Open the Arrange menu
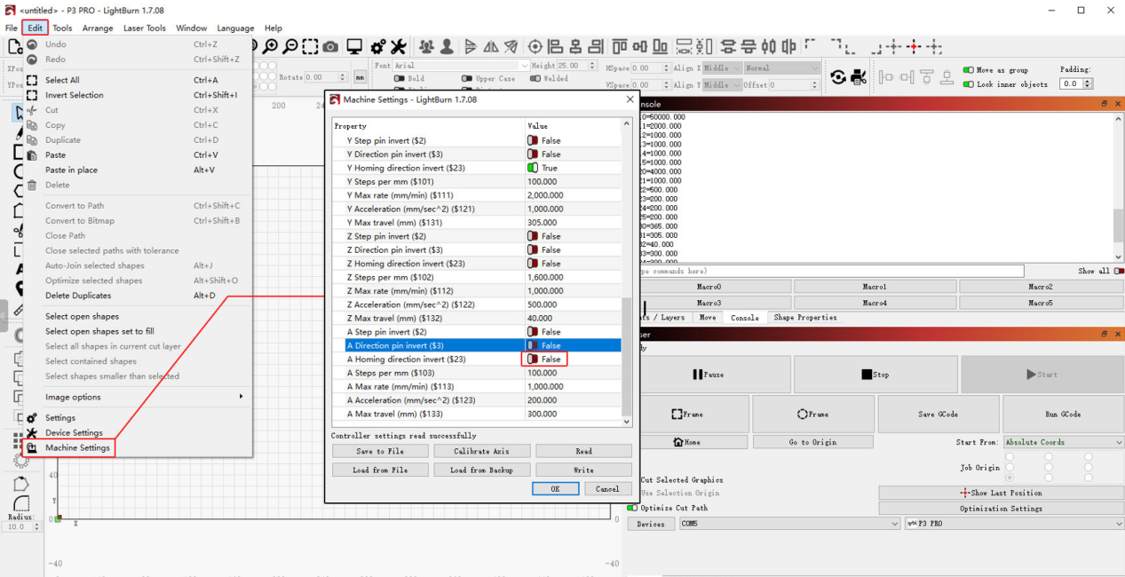The height and width of the screenshot is (577, 1125). [98, 28]
